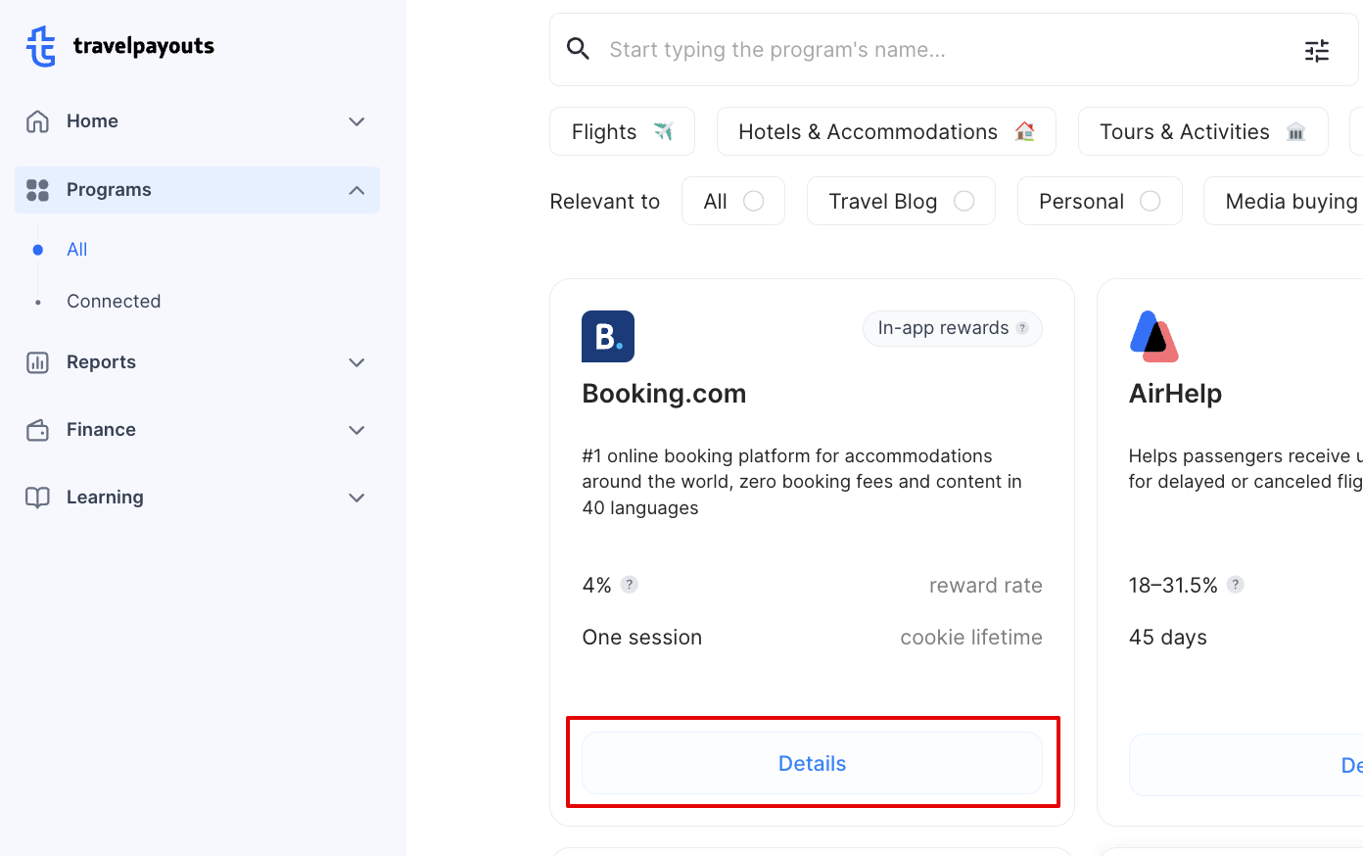Click the help icon next to 4% rate
Screen dimensions: 1363x856
tap(630, 585)
